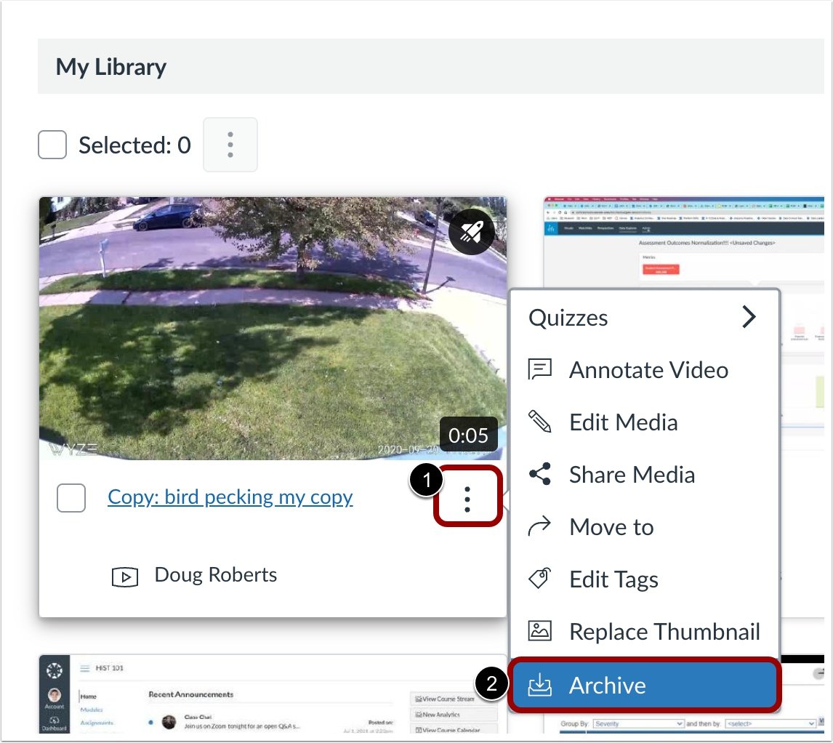Check the bird pecking video checkbox

pos(71,497)
